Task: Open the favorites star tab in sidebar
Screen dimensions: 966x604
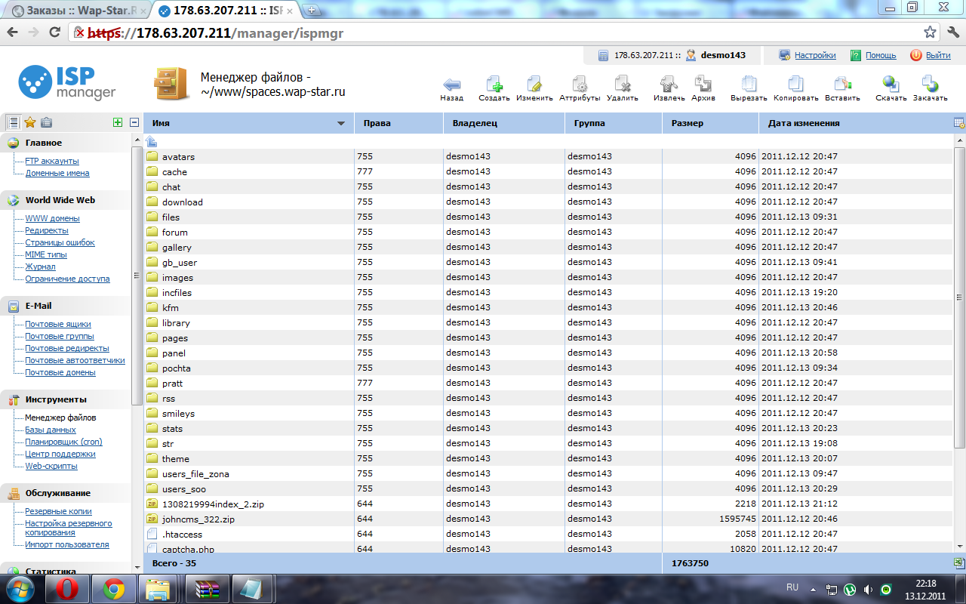Action: tap(30, 122)
